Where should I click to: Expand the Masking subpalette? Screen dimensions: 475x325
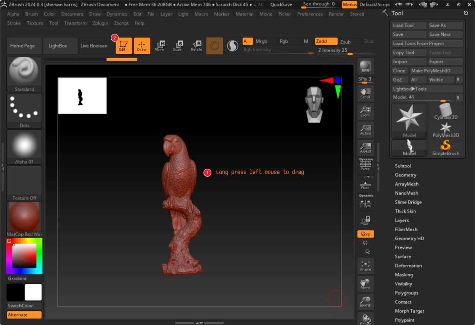tap(404, 274)
